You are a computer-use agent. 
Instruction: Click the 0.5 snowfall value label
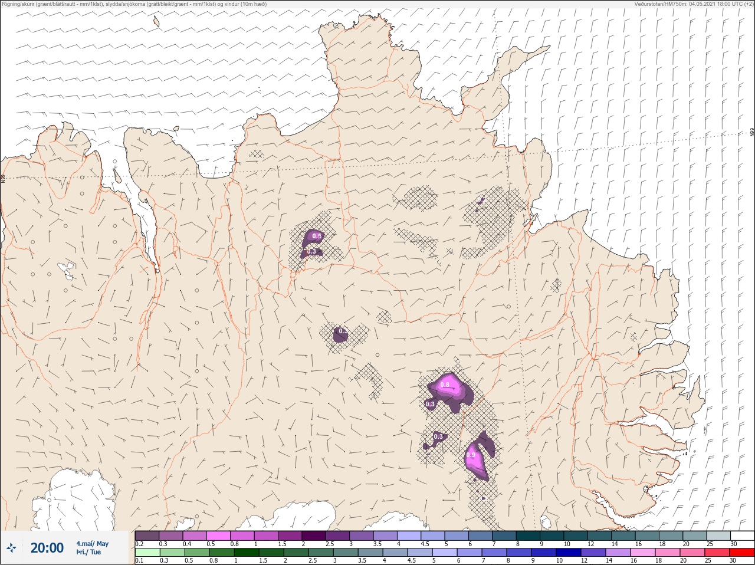pyautogui.click(x=317, y=236)
